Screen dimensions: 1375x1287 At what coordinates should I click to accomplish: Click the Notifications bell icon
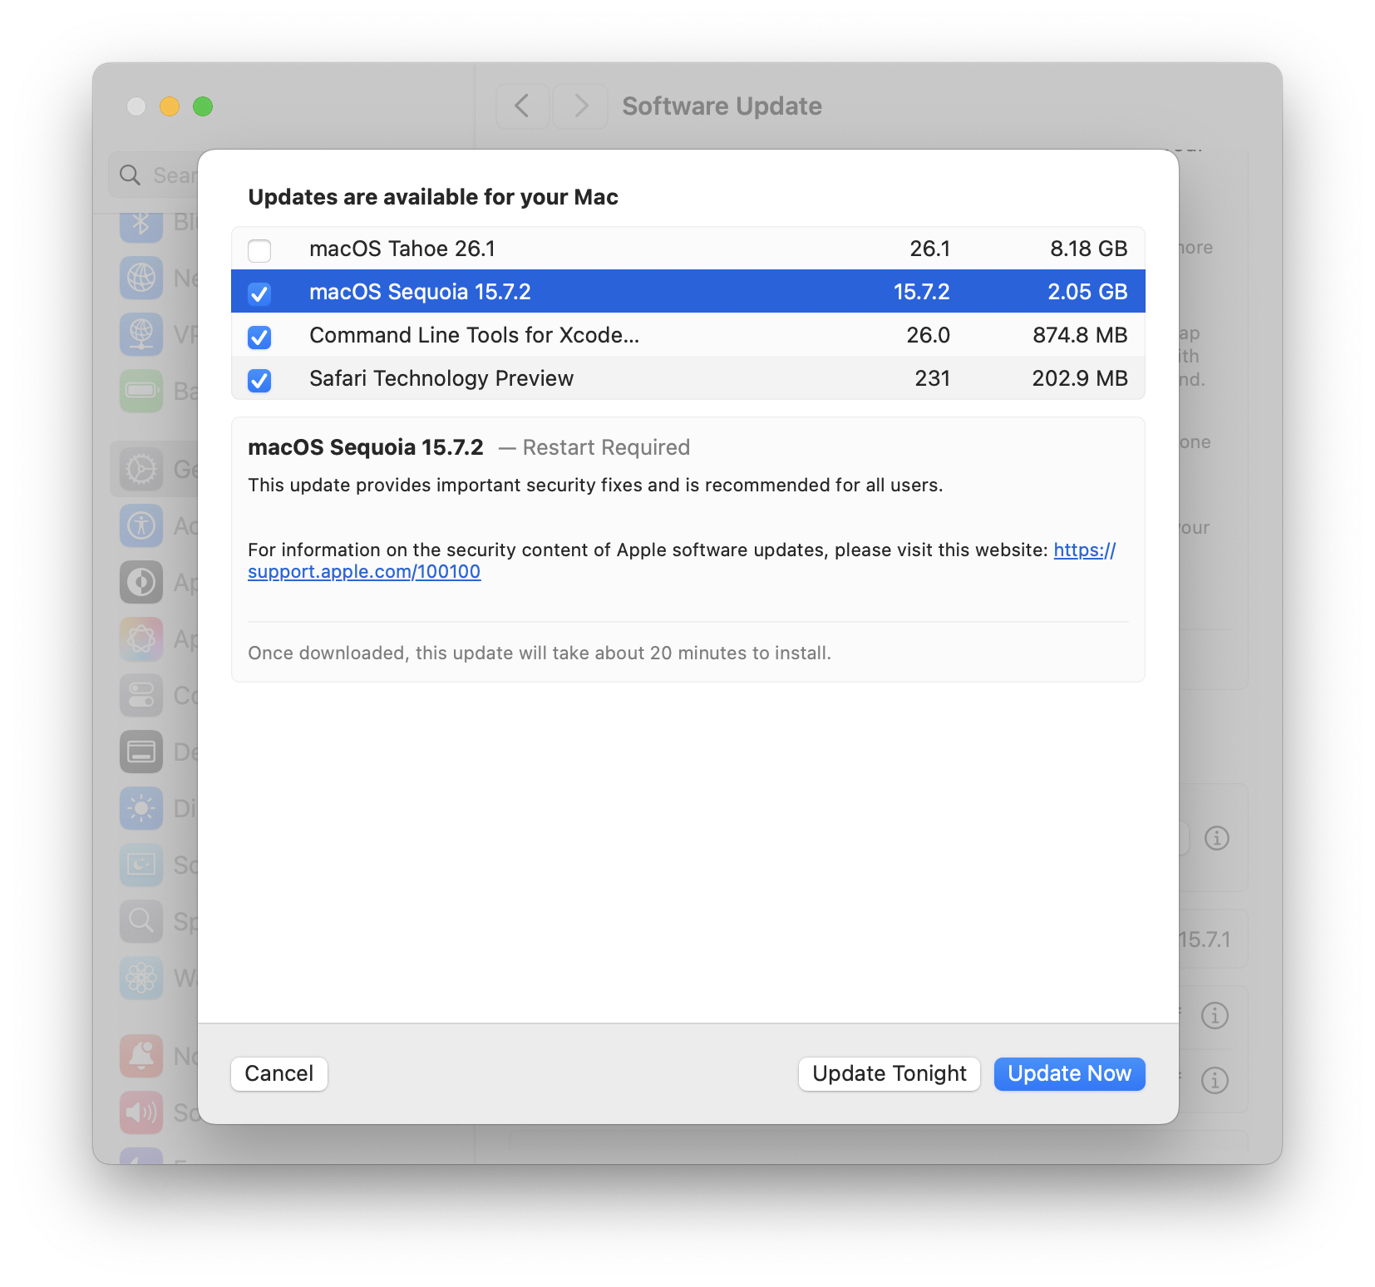click(x=141, y=1056)
